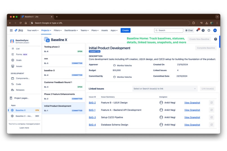This screenshot has width=227, height=151.
Task: View Snapshot for Feature A - Backend API Development
Action: [192, 110]
